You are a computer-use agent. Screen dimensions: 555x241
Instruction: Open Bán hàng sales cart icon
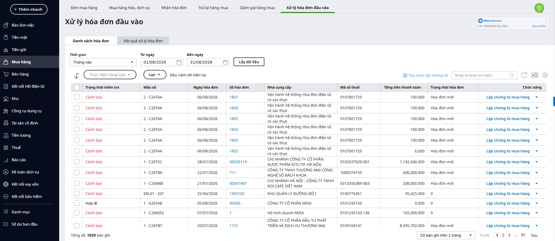point(6,74)
